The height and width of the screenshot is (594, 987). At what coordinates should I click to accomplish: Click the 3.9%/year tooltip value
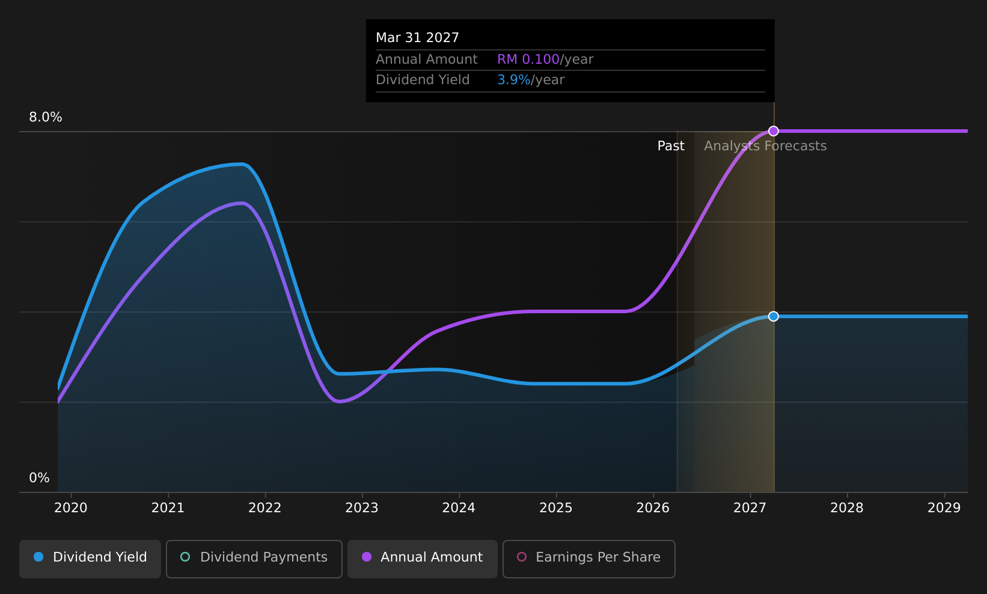click(x=531, y=80)
